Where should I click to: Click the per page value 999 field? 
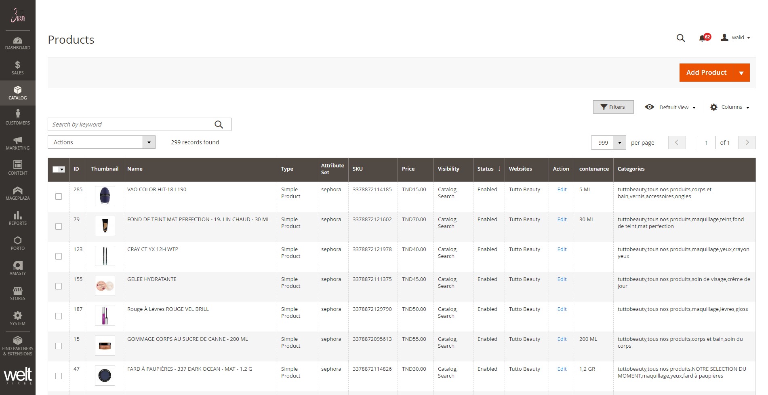pos(602,142)
